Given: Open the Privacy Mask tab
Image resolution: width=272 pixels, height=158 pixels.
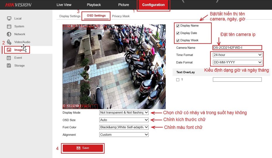Looking at the screenshot, I should (121, 16).
